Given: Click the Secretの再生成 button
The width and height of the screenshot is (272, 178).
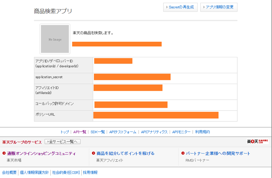Looking at the screenshot, I should point(180,7).
